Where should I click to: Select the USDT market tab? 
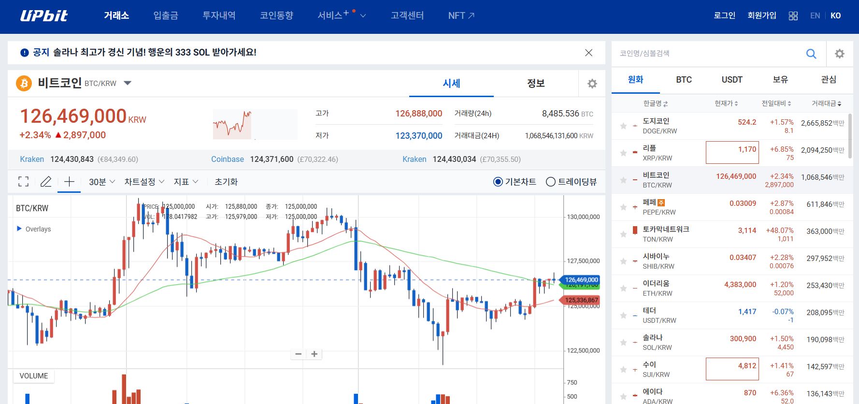pos(732,80)
